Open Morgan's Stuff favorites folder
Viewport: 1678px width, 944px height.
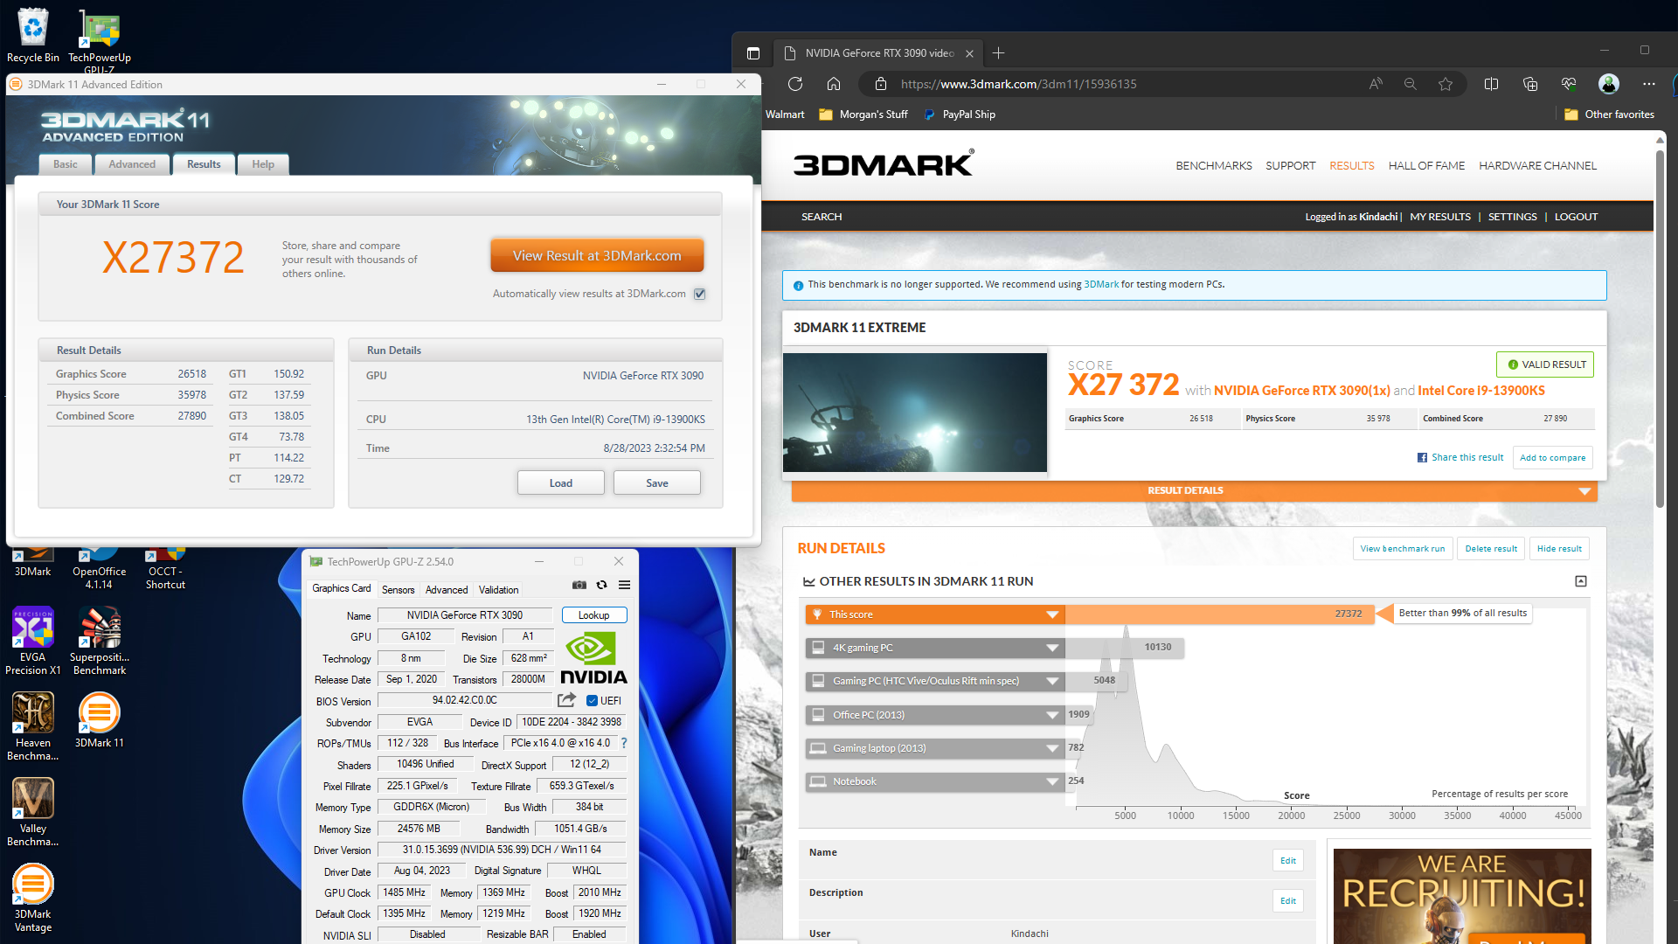[863, 115]
